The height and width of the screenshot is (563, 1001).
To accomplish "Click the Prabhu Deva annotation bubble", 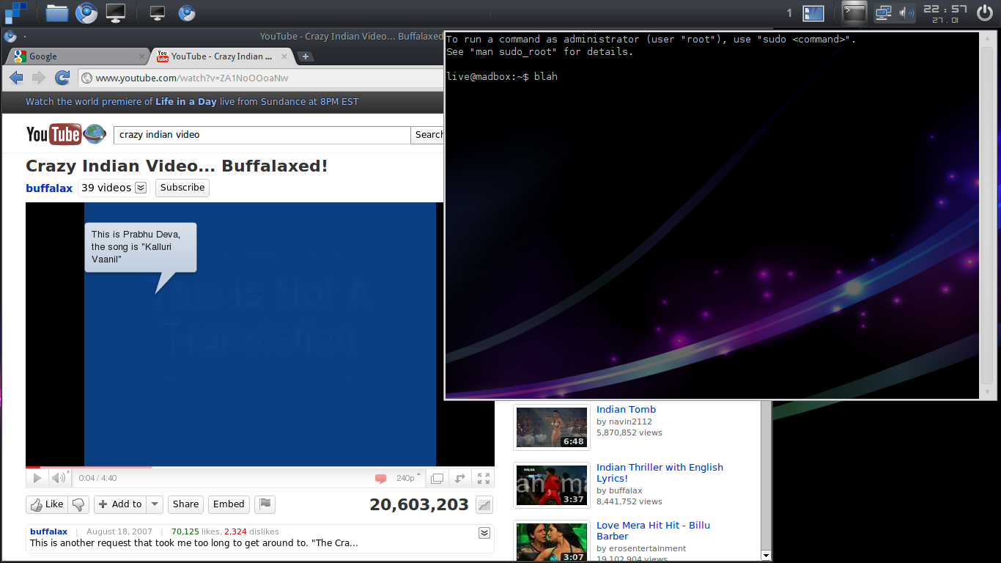I will pyautogui.click(x=141, y=247).
